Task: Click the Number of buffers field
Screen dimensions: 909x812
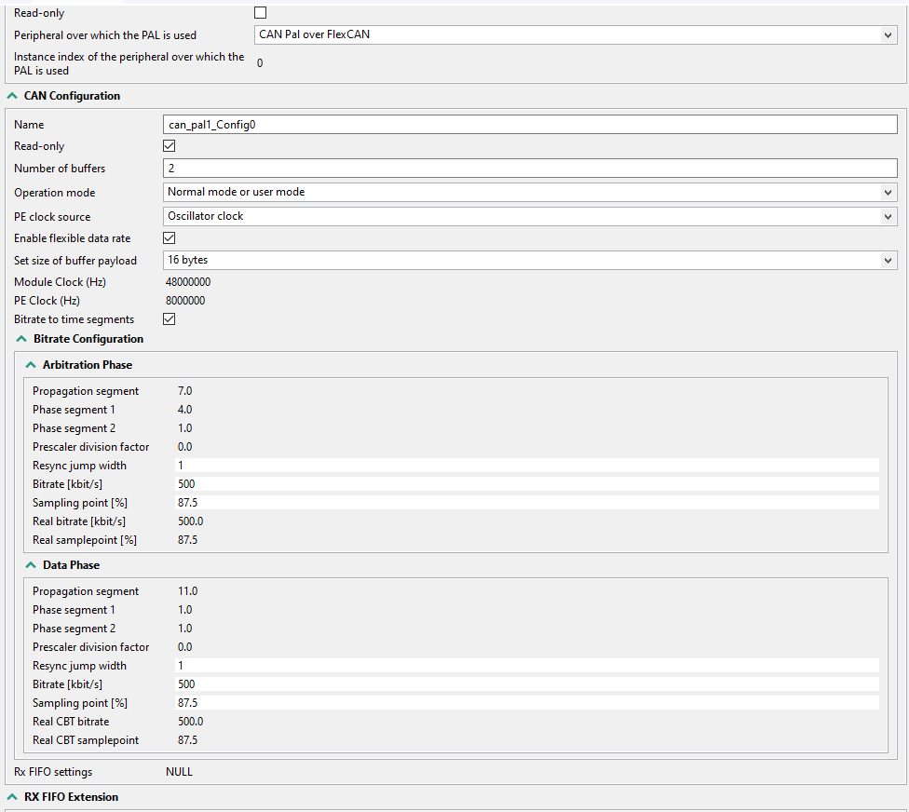Action: (x=529, y=169)
